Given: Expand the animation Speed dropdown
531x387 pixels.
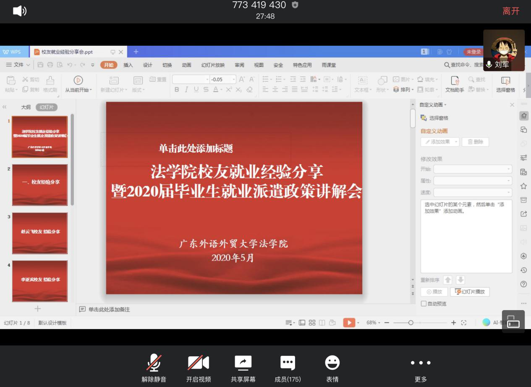Looking at the screenshot, I should (x=473, y=192).
